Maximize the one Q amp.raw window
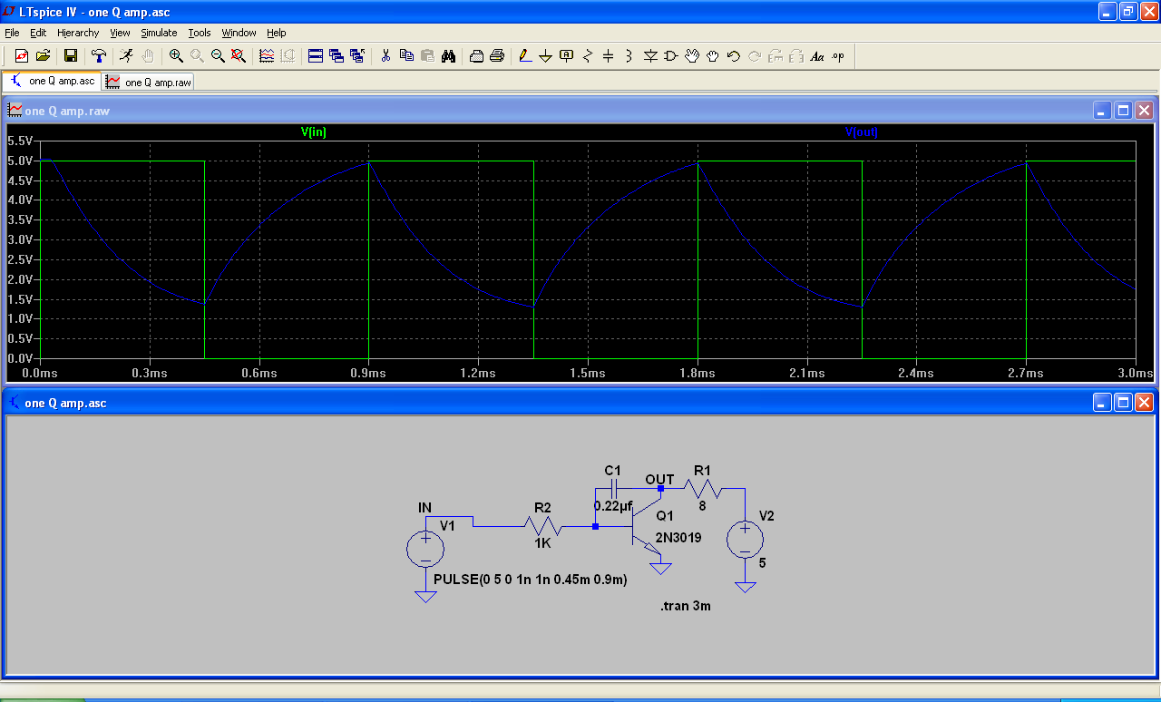The width and height of the screenshot is (1161, 702). 1123,111
